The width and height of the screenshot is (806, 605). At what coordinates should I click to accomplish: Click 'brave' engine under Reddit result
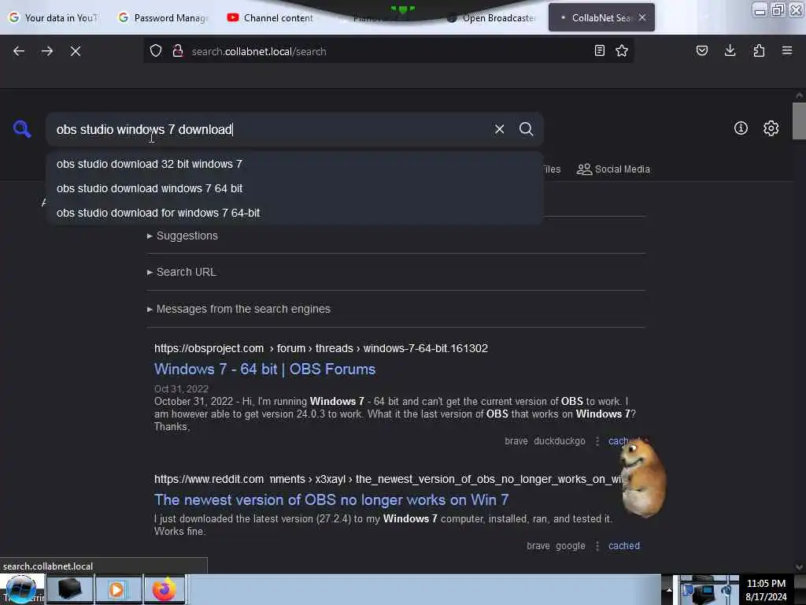(538, 546)
